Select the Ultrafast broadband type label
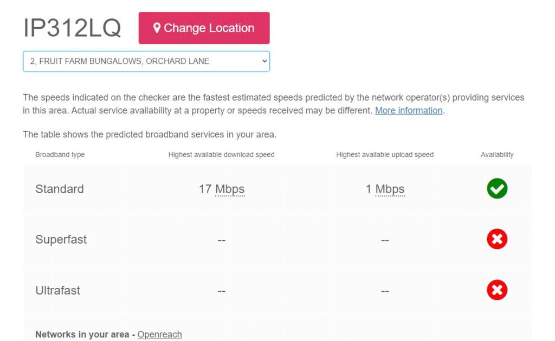The height and width of the screenshot is (341, 555). point(58,290)
